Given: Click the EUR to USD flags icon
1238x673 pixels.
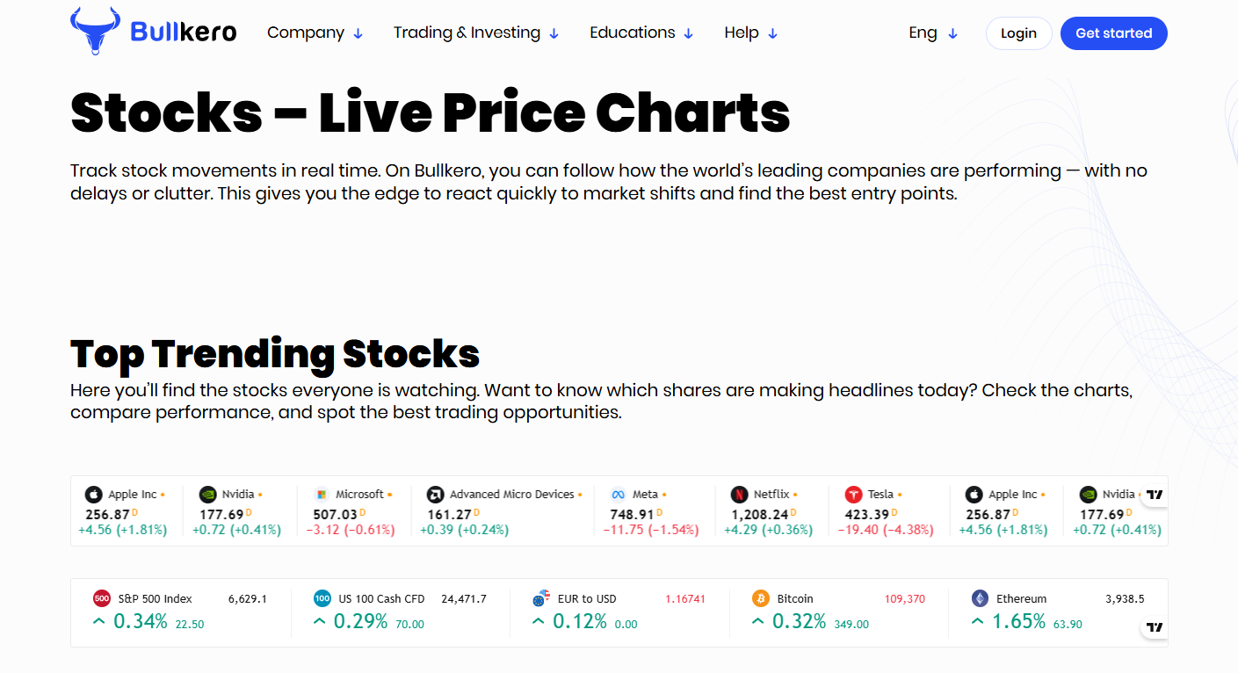Looking at the screenshot, I should click(x=541, y=599).
